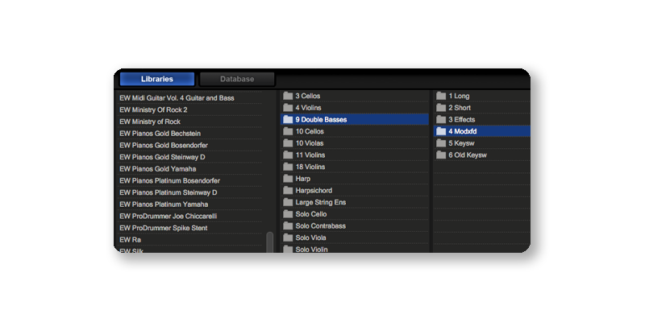Choose EW ProDrummer Spike Stent library

pos(163,229)
